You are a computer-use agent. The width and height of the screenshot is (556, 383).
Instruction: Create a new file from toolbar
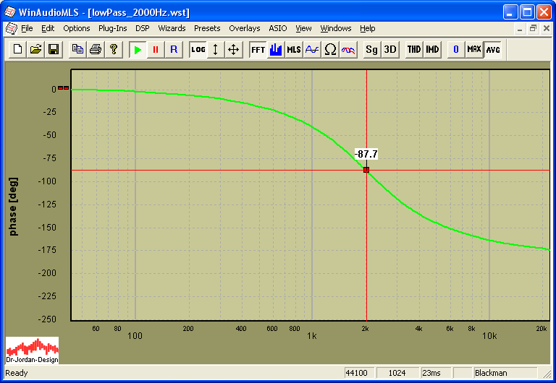(x=17, y=49)
